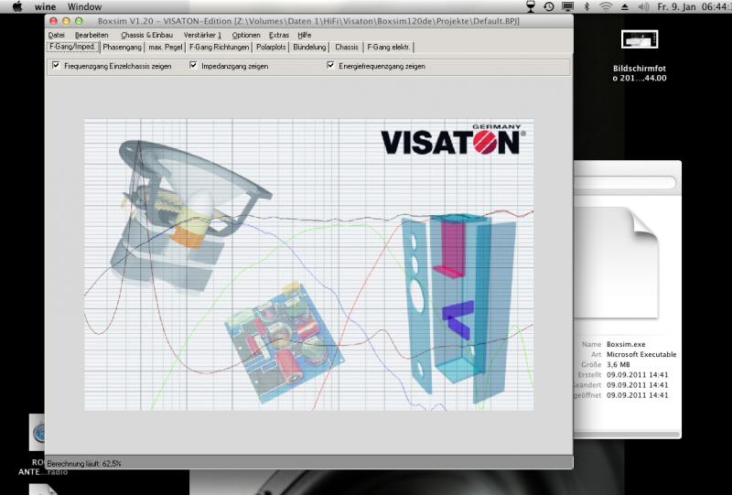Image resolution: width=732 pixels, height=495 pixels.
Task: Click the Boxsim title bar text
Action: tap(308, 21)
